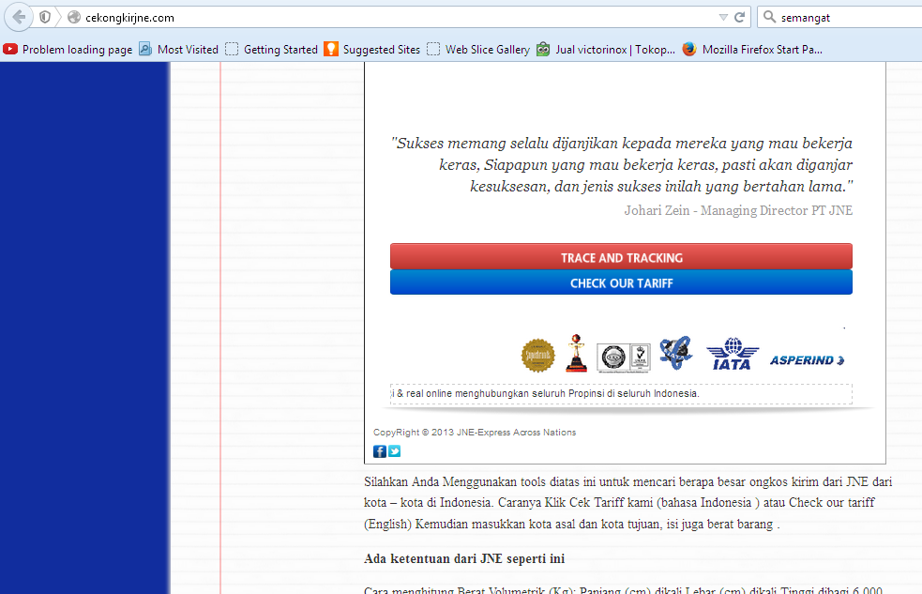Open the Web Slice Gallery bookmark
922x594 pixels.
(478, 50)
